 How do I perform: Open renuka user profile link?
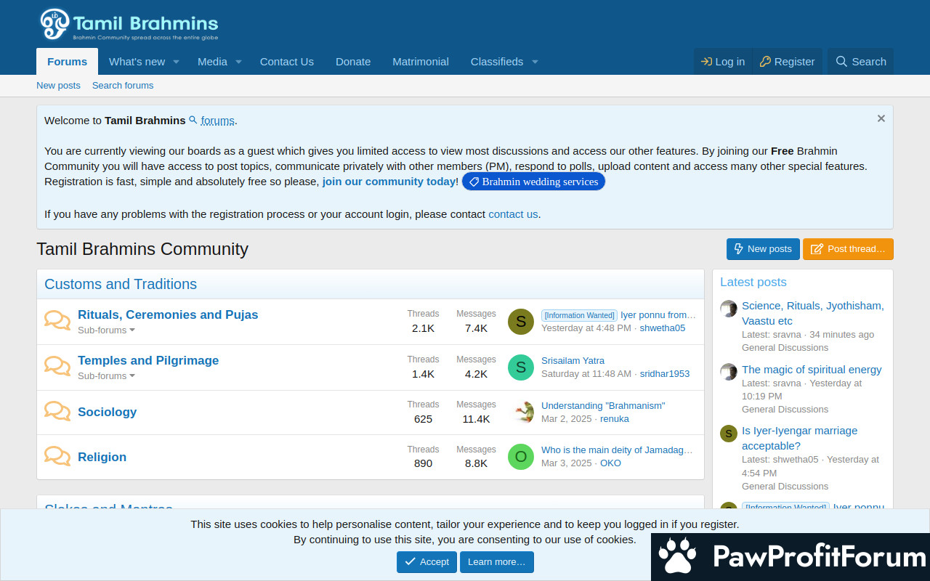[x=615, y=419]
